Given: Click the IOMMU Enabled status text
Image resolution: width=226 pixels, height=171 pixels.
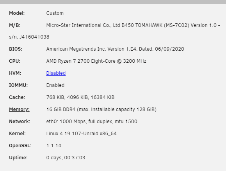Looking at the screenshot, I should 55,85.
